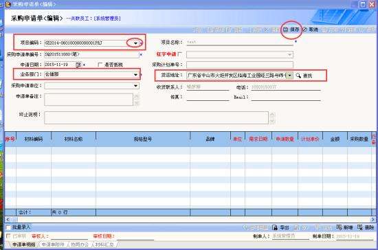Click the 申请单备注 scroll up arrow
This screenshot has width=378, height=250.
(137, 97)
